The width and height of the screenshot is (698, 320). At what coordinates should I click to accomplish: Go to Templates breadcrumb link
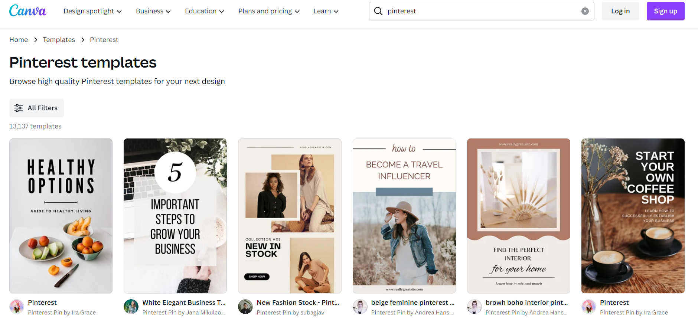(x=59, y=40)
